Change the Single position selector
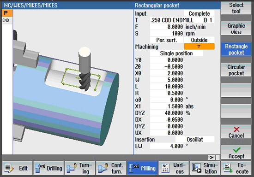The image size is (254, 177). coord(176,53)
